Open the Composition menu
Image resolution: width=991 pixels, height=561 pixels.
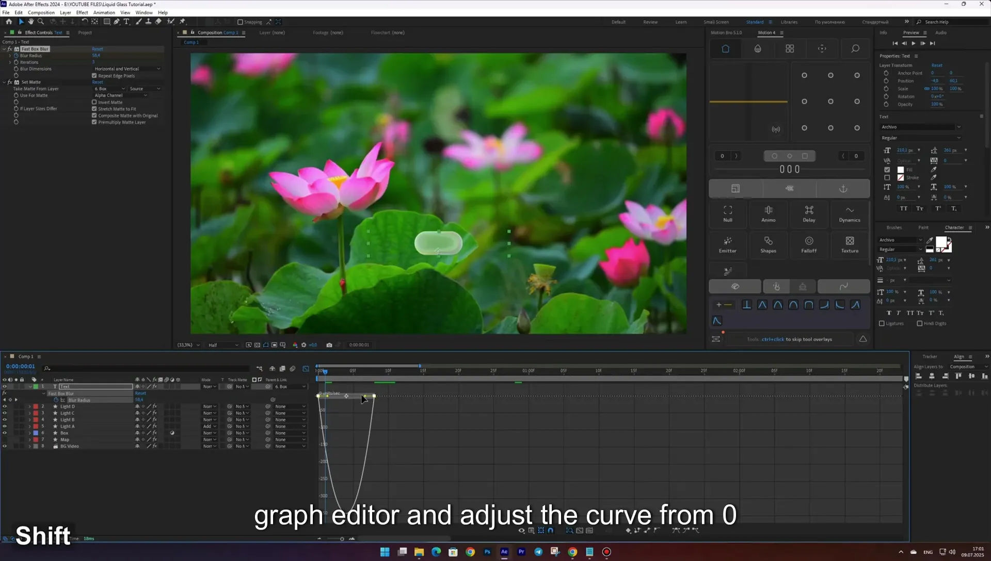click(41, 12)
